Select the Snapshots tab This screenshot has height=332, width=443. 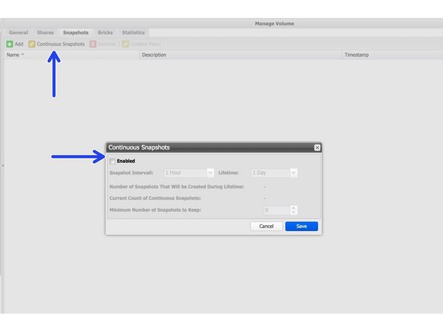[x=76, y=33]
